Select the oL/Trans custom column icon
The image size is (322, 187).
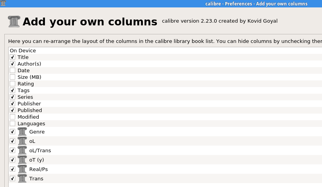tap(22, 150)
